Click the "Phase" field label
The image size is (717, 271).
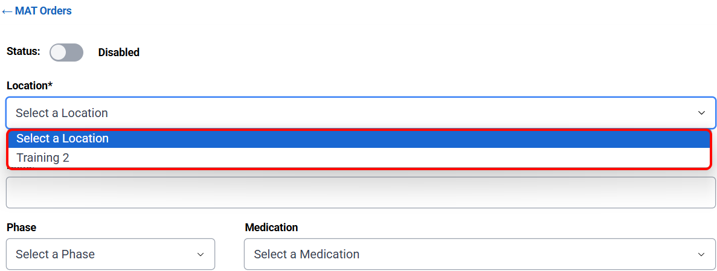click(21, 228)
